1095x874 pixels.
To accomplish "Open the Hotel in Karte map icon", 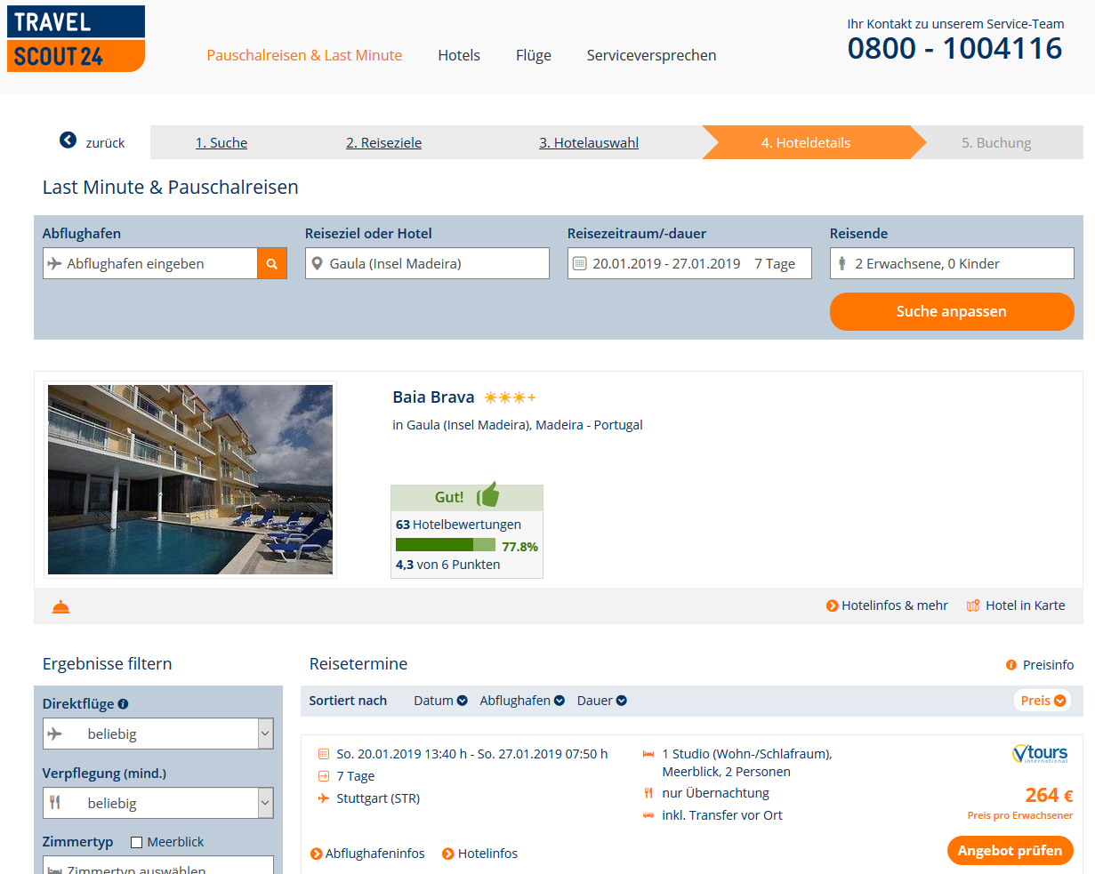I will tap(973, 605).
